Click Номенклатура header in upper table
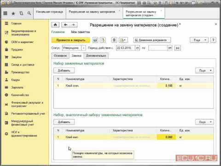This screenshot has width=221, height=166. coord(75,79)
